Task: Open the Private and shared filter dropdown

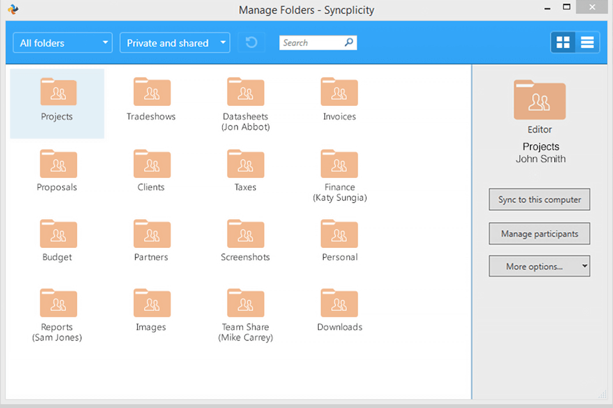Action: click(x=175, y=43)
